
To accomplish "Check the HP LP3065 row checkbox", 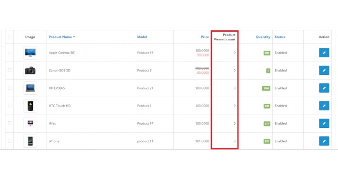I will (10, 88).
